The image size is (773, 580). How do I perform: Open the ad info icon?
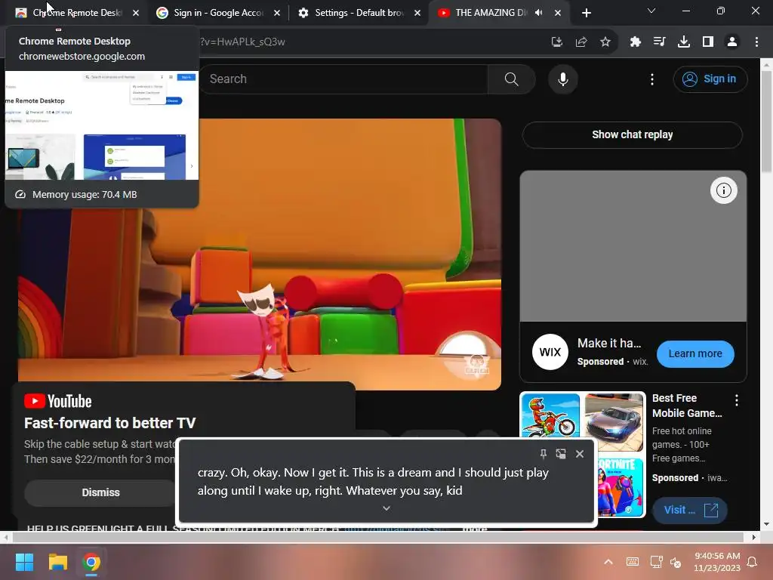[x=723, y=190]
